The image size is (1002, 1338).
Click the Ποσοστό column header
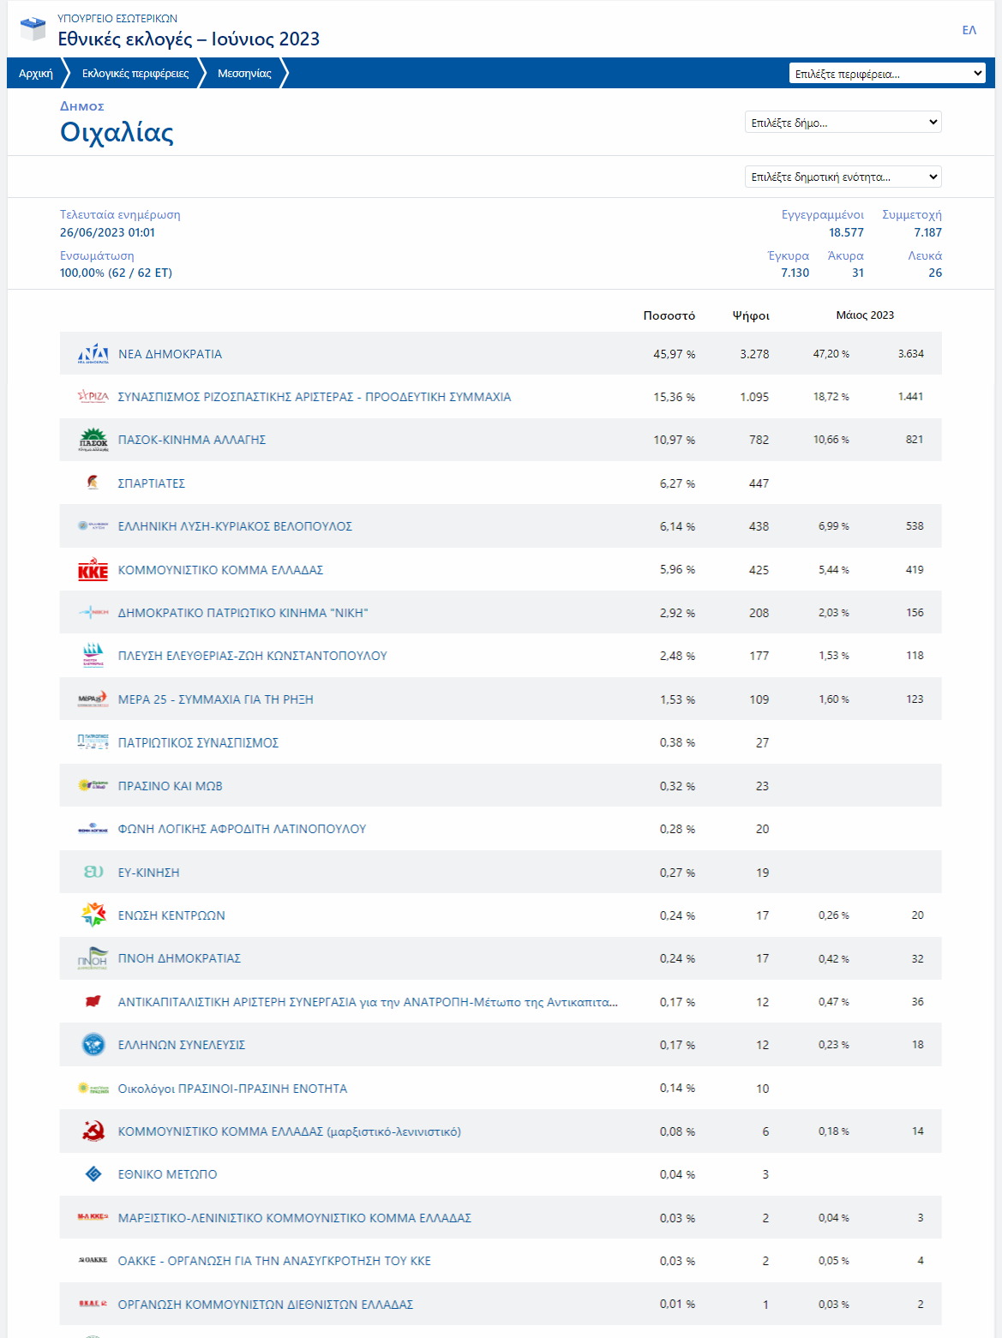pos(669,315)
